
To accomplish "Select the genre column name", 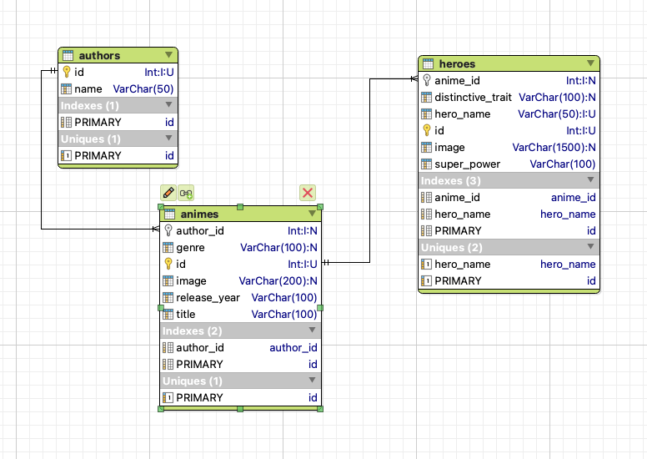I will pyautogui.click(x=190, y=248).
